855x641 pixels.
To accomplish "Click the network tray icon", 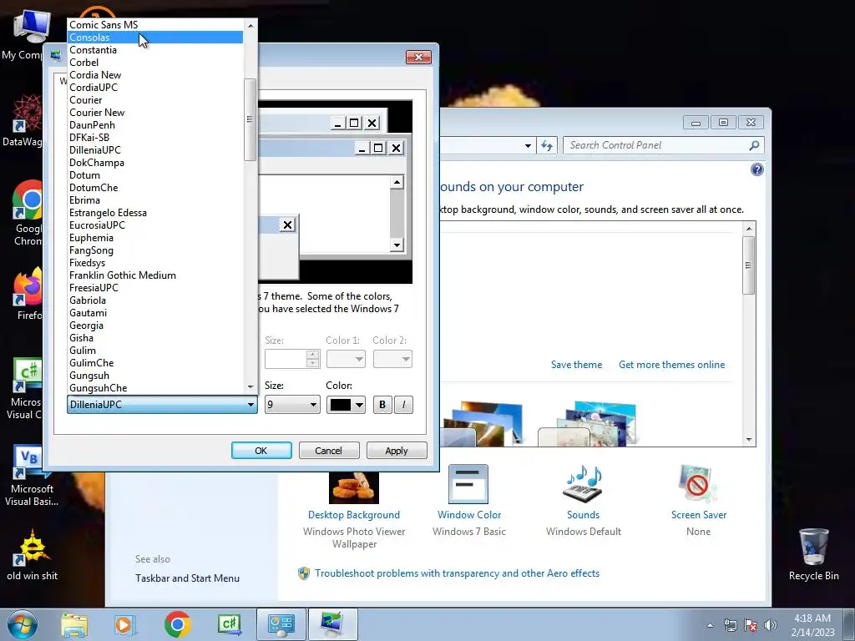I will pyautogui.click(x=730, y=625).
